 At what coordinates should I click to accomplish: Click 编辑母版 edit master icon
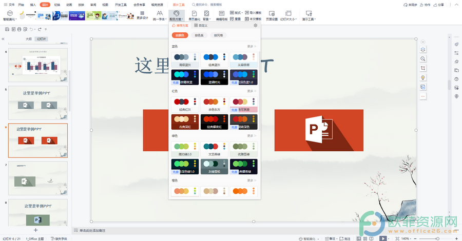point(222,15)
